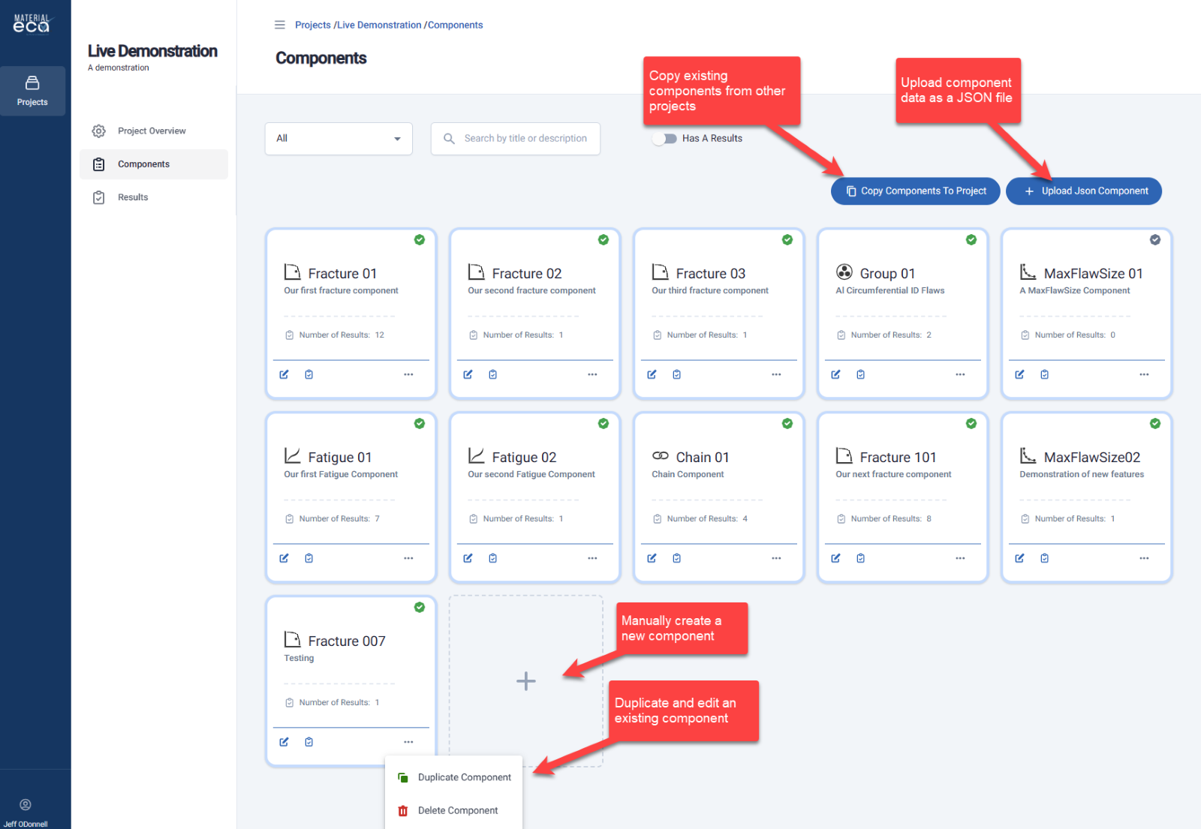
Task: Click the green status check on Fracture 03 card
Action: pyautogui.click(x=787, y=240)
